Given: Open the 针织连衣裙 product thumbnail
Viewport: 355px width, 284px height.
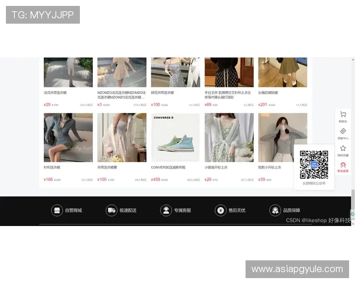Looking at the screenshot, I should pyautogui.click(x=68, y=137).
